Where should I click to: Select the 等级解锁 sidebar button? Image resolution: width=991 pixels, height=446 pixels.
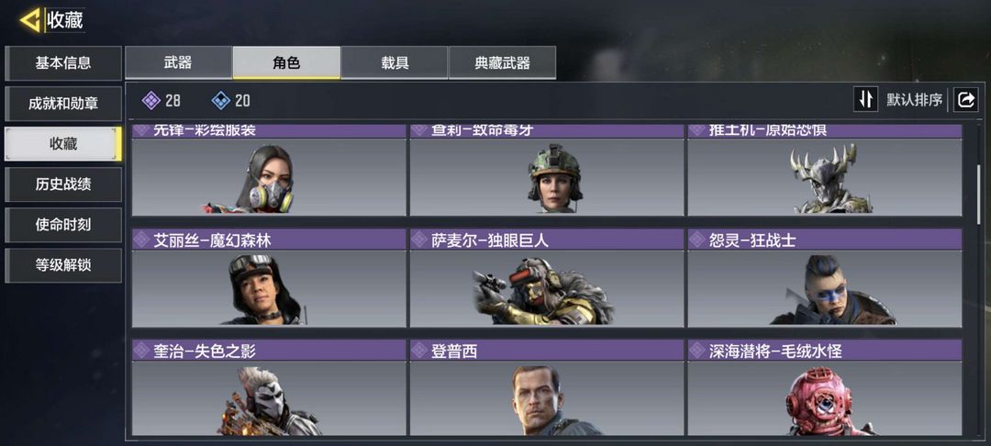click(63, 264)
